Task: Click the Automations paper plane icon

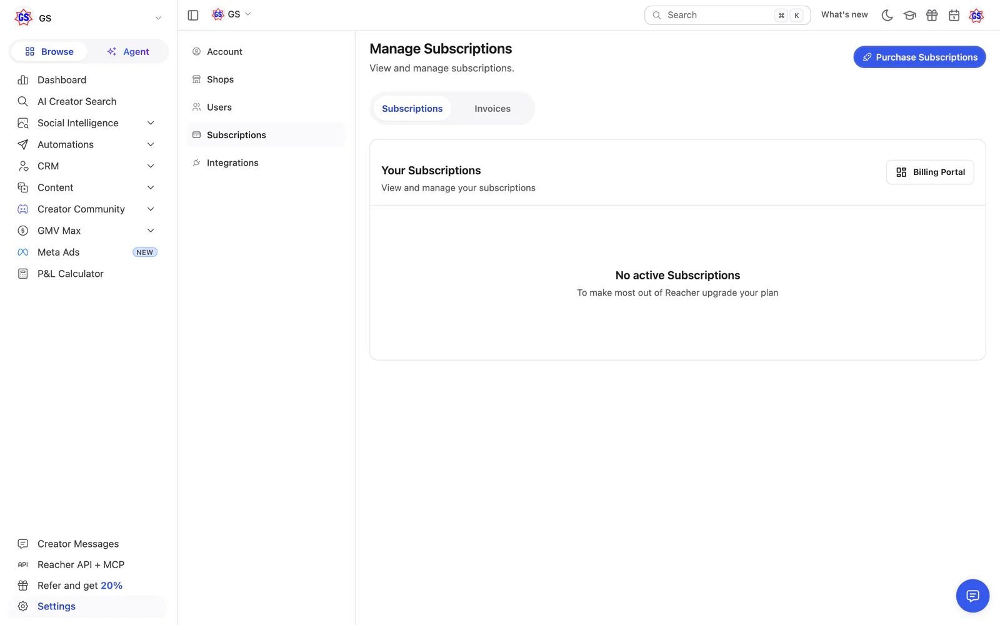Action: pyautogui.click(x=23, y=144)
